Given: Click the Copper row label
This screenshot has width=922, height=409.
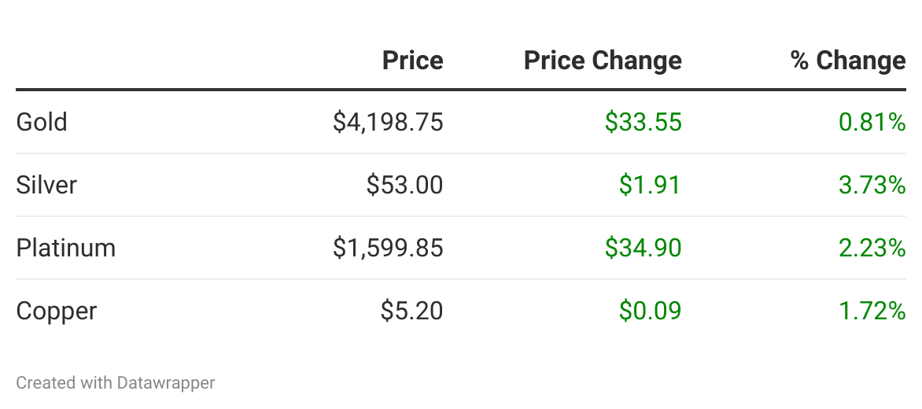Looking at the screenshot, I should pyautogui.click(x=57, y=311).
